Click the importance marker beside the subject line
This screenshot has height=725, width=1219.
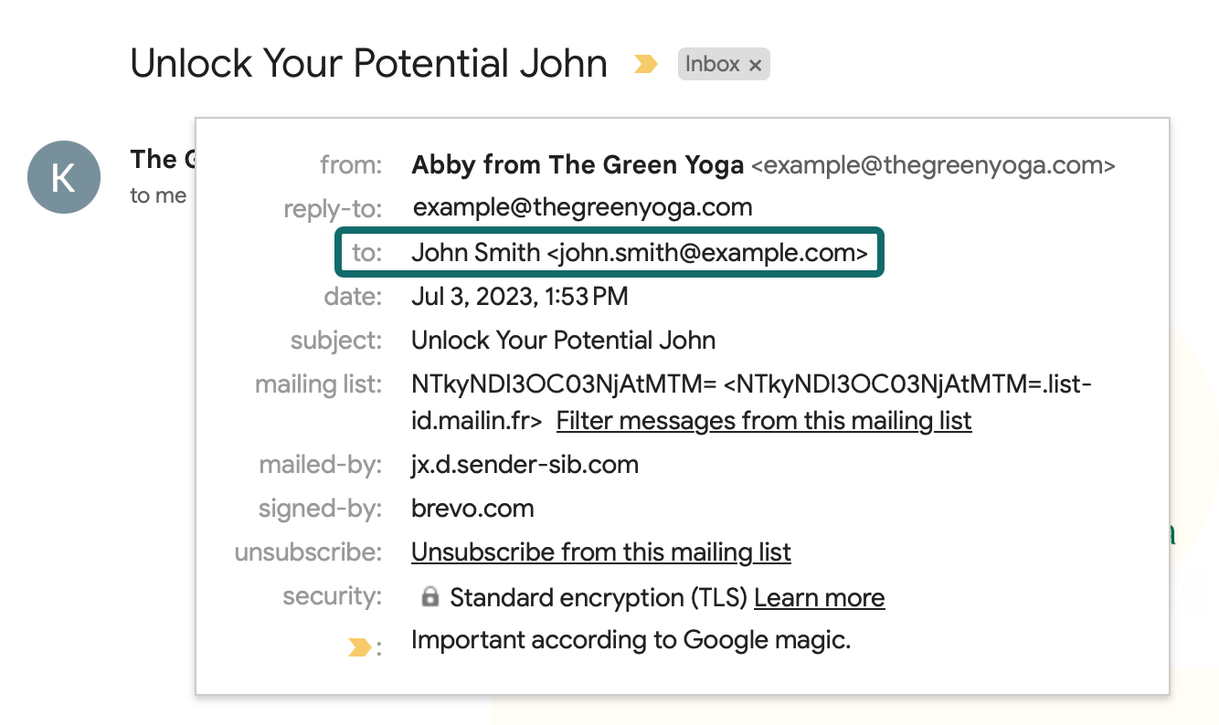pos(647,64)
